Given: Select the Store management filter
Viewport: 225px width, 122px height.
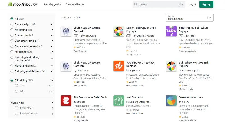Looking at the screenshot, I should (12, 46).
